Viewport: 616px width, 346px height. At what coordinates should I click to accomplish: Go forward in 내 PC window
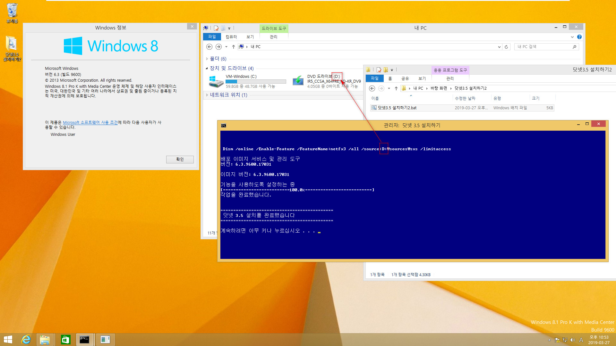(218, 47)
